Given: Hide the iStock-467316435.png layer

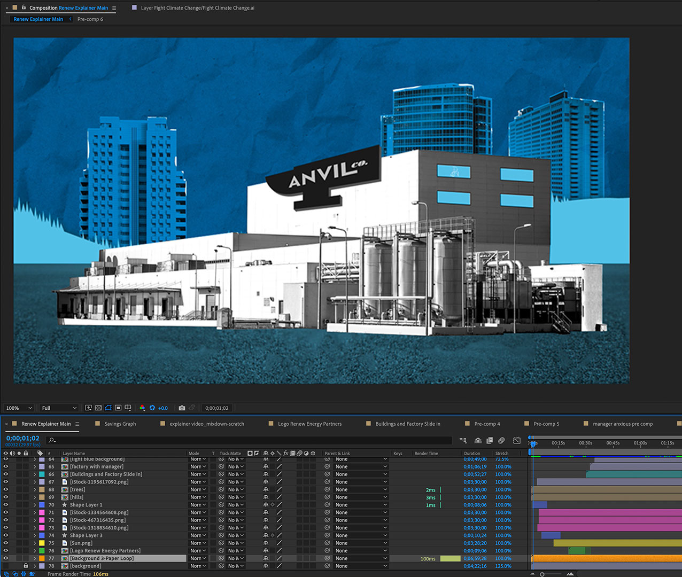Looking at the screenshot, I should coord(6,520).
